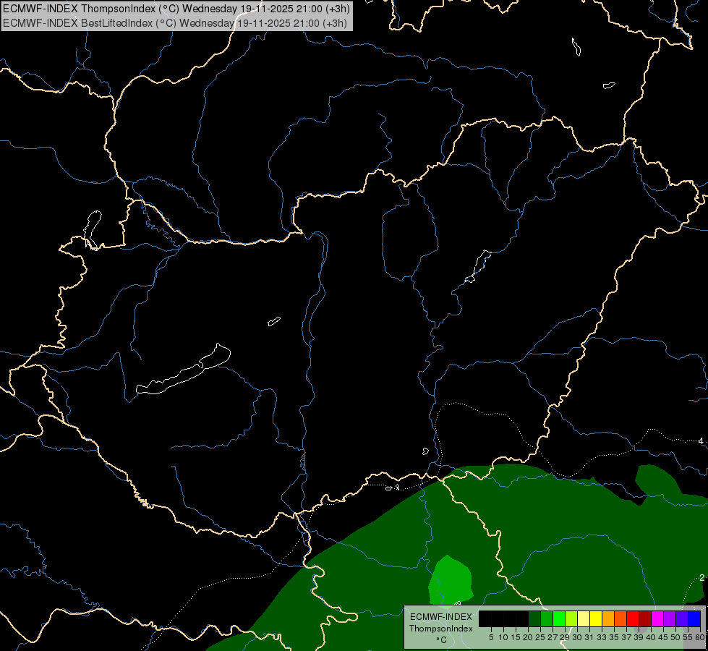Choose the bright red 37–39 legend swatch
This screenshot has height=651, width=708.
[x=633, y=619]
